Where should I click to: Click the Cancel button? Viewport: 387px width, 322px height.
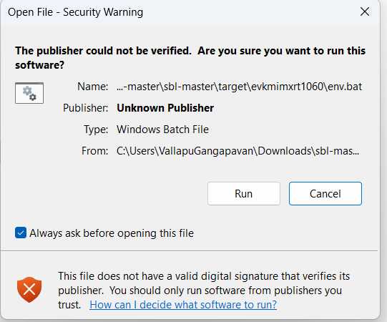click(x=325, y=194)
